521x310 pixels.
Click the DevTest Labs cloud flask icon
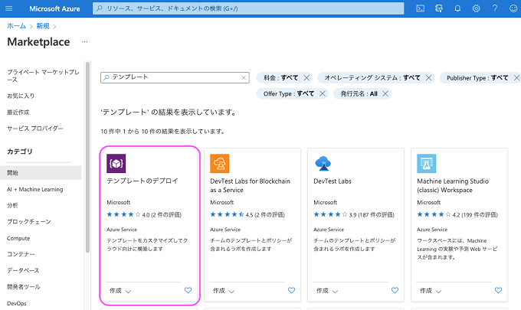pyautogui.click(x=323, y=163)
